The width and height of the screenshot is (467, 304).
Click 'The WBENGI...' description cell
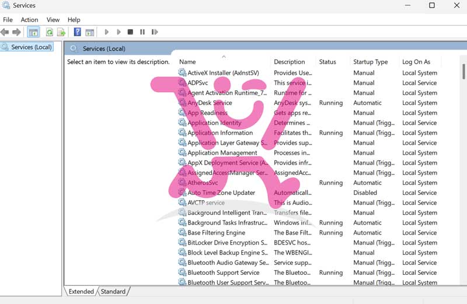(293, 253)
